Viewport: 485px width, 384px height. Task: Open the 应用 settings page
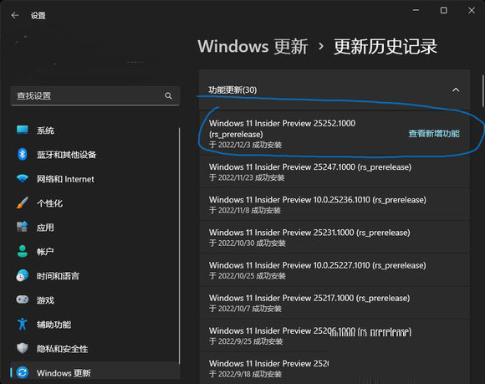94,228
